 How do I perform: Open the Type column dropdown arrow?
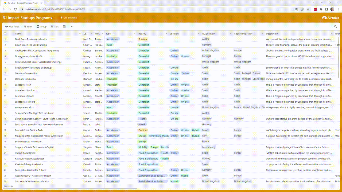tap(135, 34)
